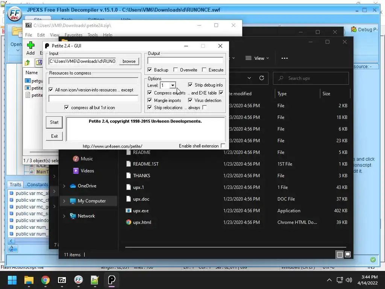This screenshot has height=289, width=385.
Task: Expand the OneDrive tree node
Action: pos(64,186)
